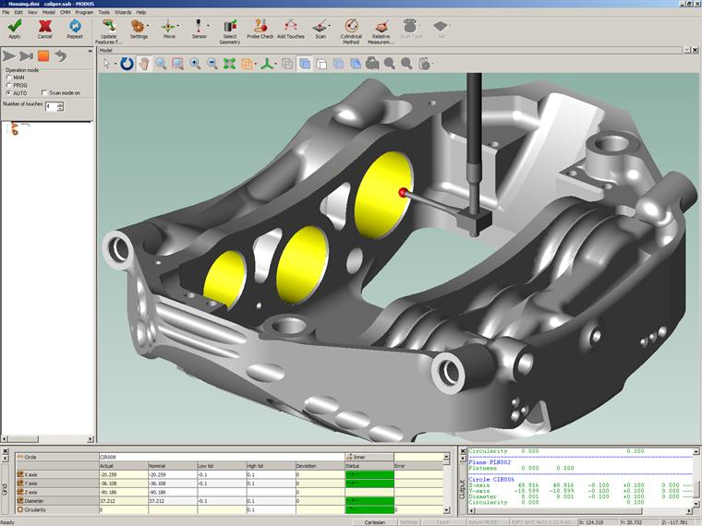Click the red Cancel icon

[44, 27]
